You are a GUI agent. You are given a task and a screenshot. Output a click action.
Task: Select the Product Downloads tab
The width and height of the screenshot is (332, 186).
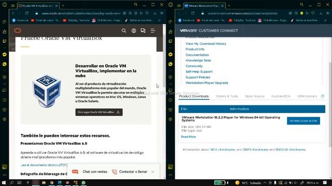pyautogui.click(x=194, y=96)
